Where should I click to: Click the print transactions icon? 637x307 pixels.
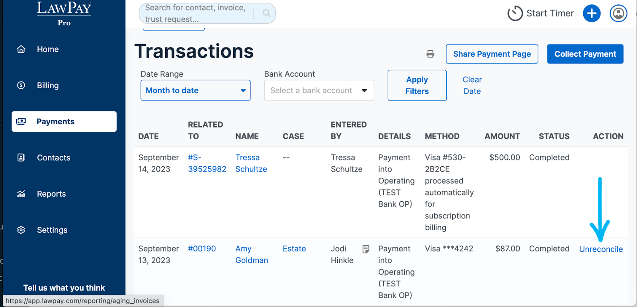click(430, 54)
